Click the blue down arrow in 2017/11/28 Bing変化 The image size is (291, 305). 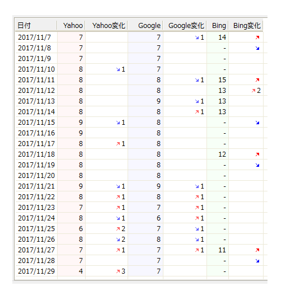point(257,261)
